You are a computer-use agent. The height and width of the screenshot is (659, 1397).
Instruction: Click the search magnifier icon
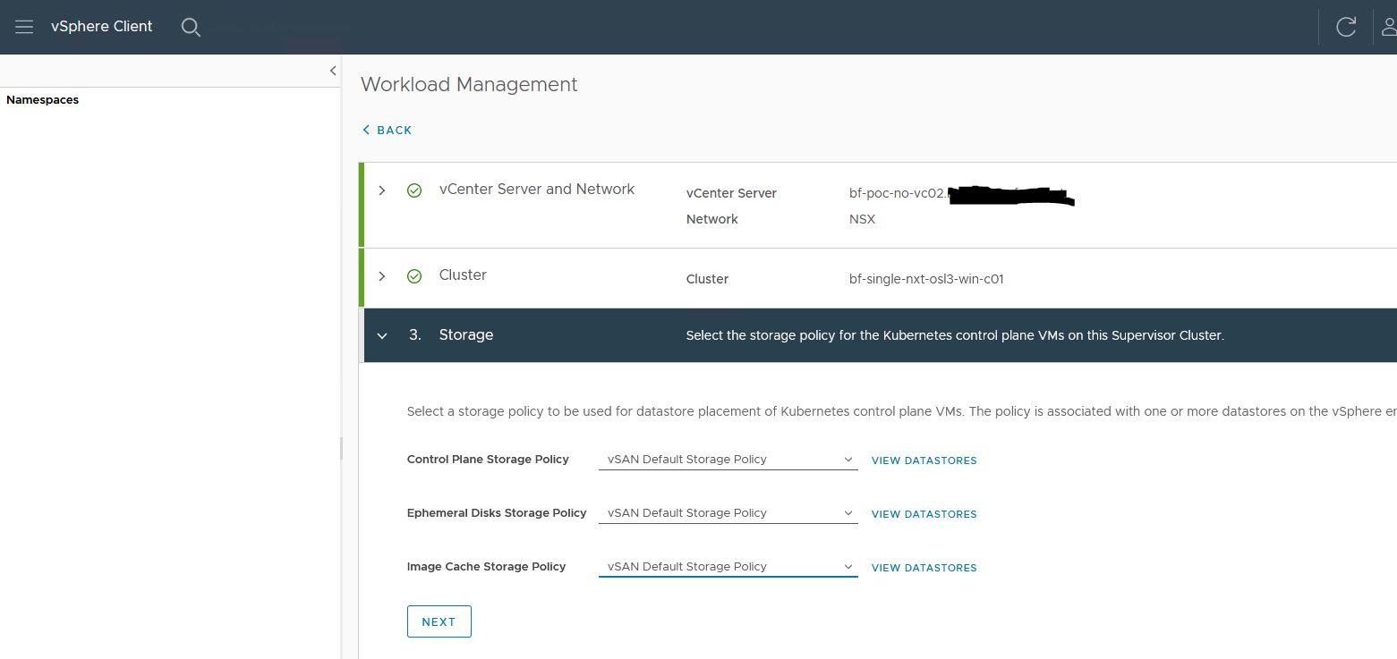pos(191,27)
